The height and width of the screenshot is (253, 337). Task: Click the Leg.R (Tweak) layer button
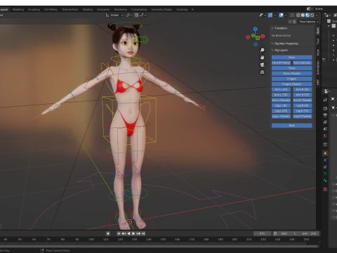[303, 116]
